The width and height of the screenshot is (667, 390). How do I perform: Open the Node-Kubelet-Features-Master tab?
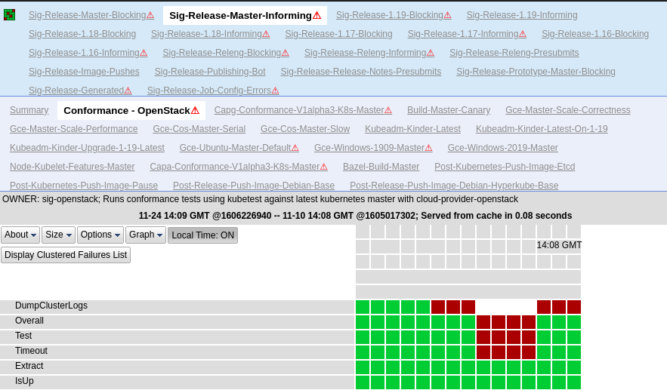point(73,167)
